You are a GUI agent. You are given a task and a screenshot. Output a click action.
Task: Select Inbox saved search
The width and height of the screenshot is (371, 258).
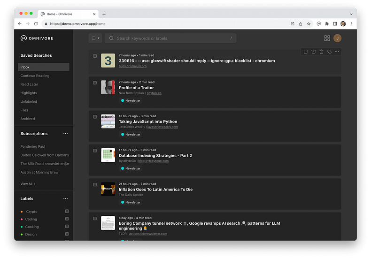coord(44,67)
